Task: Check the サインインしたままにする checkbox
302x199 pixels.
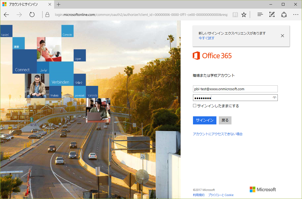Action: [x=195, y=106]
